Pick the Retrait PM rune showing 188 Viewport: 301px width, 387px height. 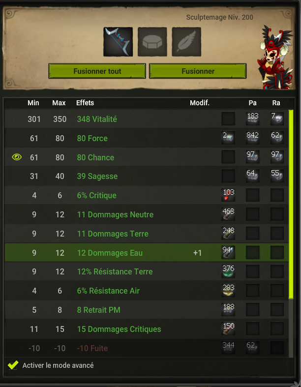[228, 309]
